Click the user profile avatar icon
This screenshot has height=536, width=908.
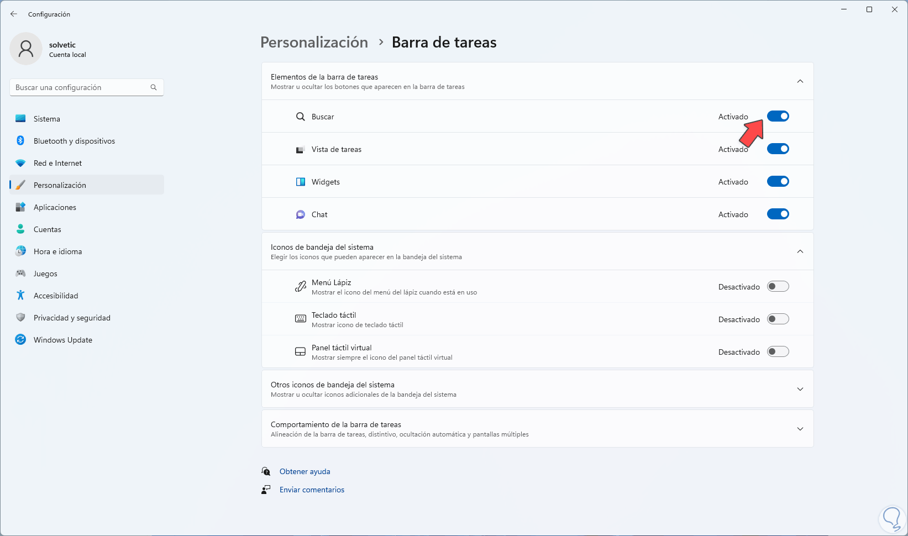pos(26,49)
